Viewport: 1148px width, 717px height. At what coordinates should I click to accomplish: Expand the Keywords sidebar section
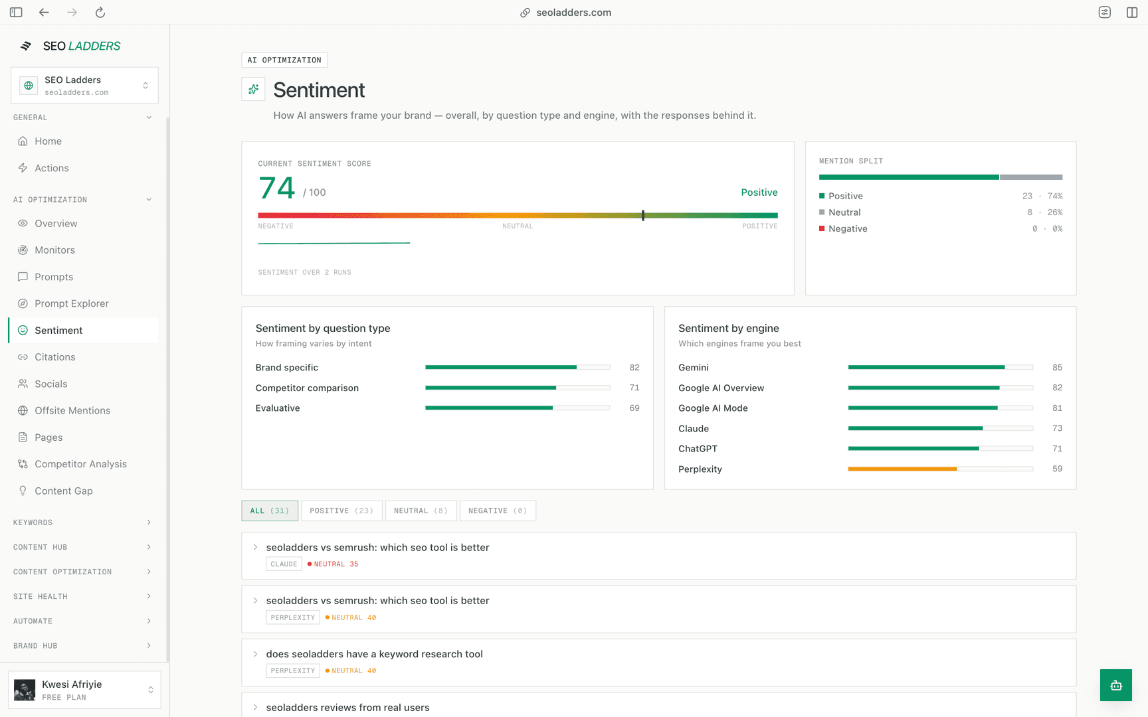tap(83, 522)
